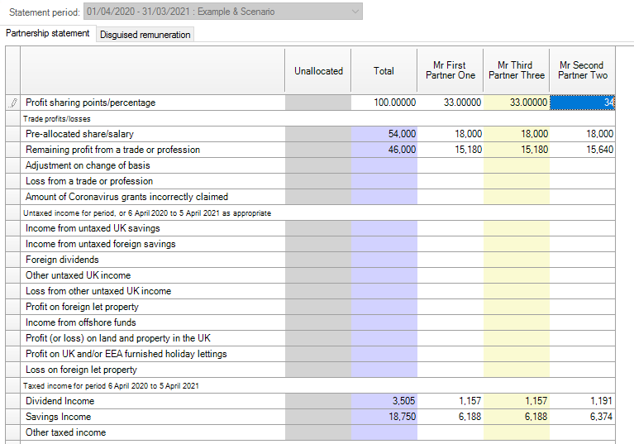This screenshot has width=634, height=444.
Task: Click the Profit sharing points/percentage label
Action: point(91,103)
